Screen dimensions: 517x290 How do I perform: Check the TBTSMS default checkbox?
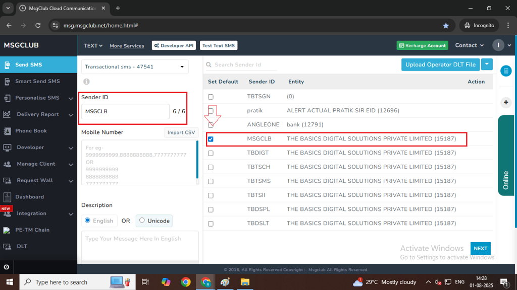(x=211, y=181)
